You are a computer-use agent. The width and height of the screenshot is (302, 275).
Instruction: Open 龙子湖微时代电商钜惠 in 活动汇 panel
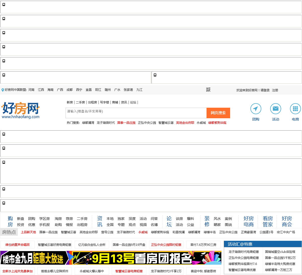[x=244, y=252]
